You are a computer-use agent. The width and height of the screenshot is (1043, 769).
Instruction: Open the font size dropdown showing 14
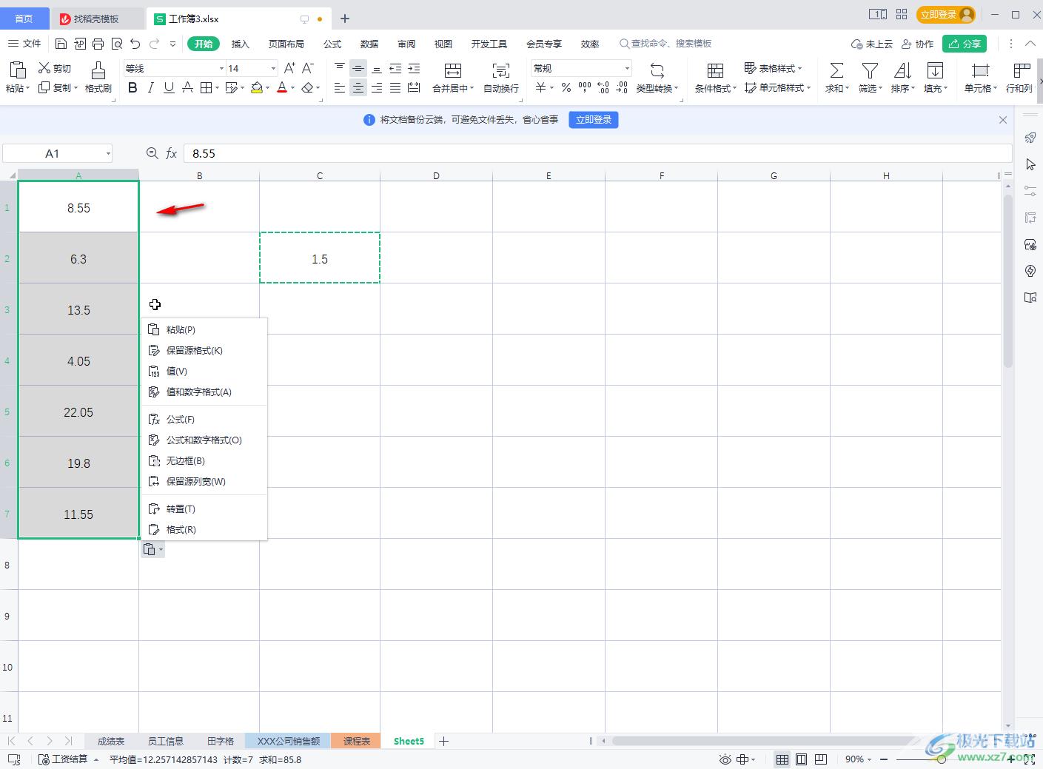click(x=273, y=68)
